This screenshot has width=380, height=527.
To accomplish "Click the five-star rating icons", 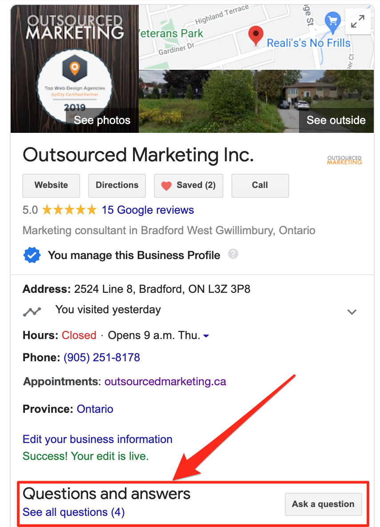I will [x=69, y=210].
